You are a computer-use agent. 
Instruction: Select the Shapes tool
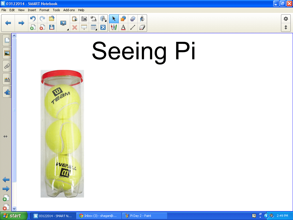point(123,19)
